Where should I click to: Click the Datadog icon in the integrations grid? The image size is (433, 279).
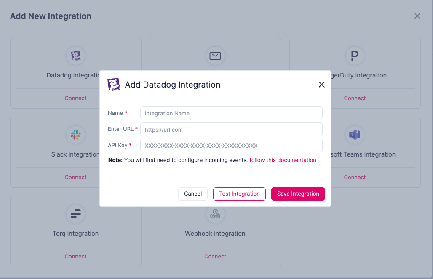(x=76, y=56)
